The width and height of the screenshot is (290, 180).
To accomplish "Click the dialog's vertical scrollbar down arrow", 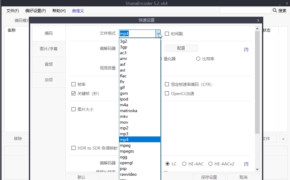I will coord(257,169).
